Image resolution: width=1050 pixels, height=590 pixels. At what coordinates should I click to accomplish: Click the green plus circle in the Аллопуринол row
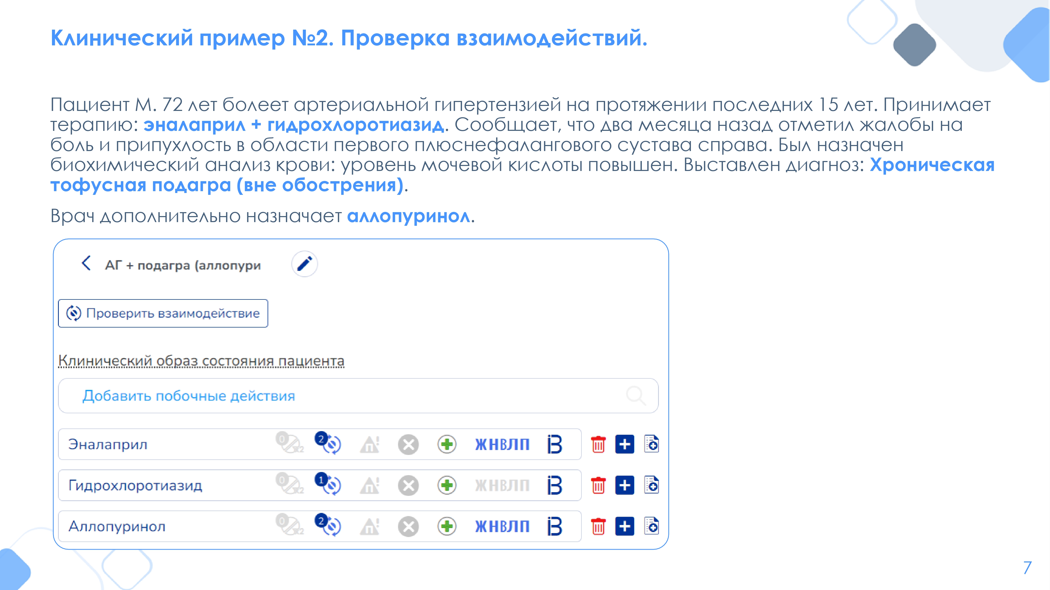(x=447, y=527)
